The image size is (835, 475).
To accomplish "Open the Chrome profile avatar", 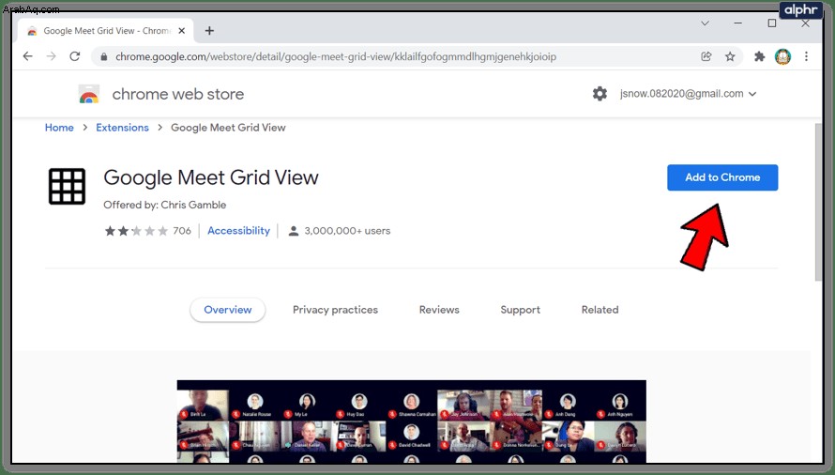I will (782, 56).
